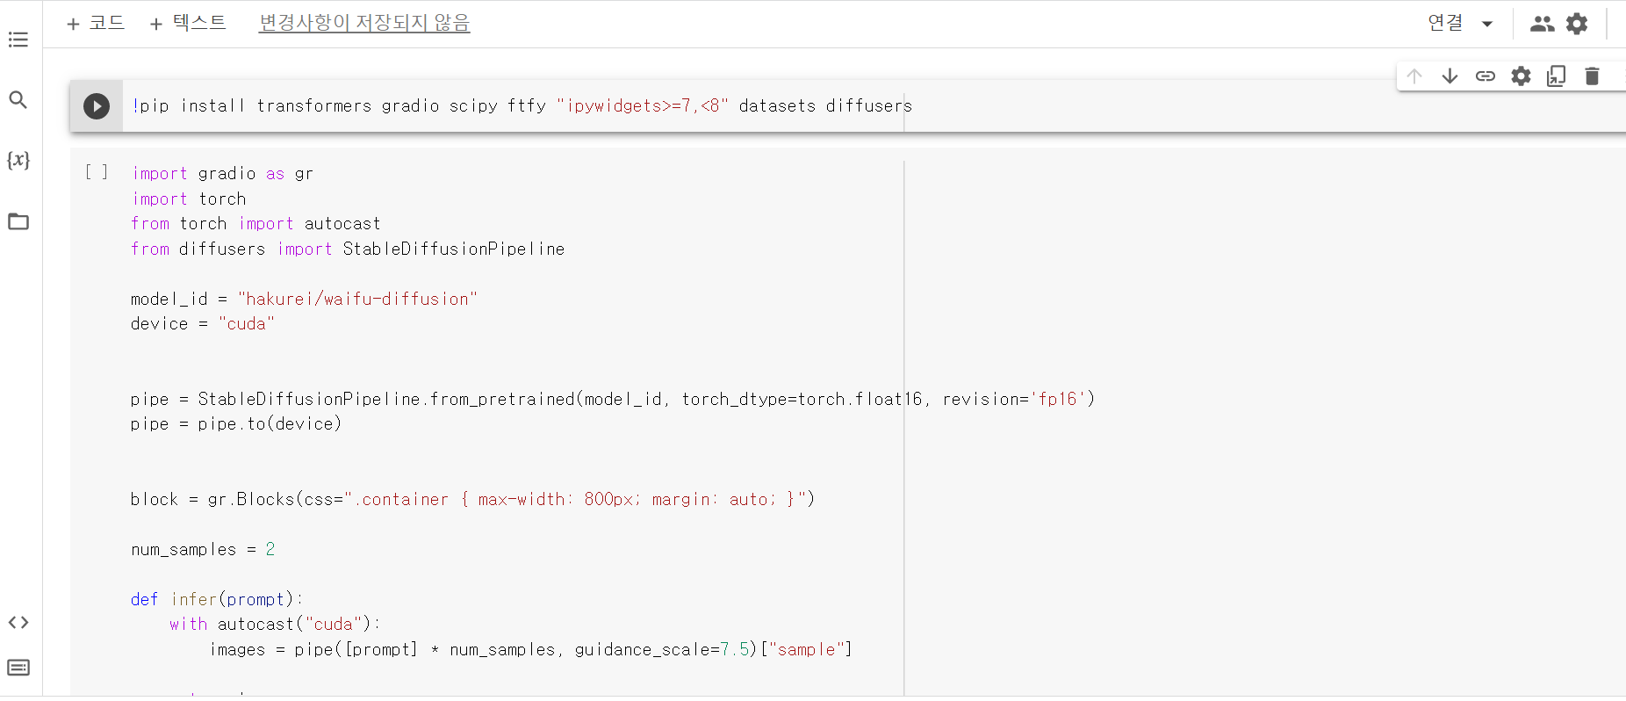
Task: Add a new text cell with 텍스트
Action: pyautogui.click(x=188, y=23)
